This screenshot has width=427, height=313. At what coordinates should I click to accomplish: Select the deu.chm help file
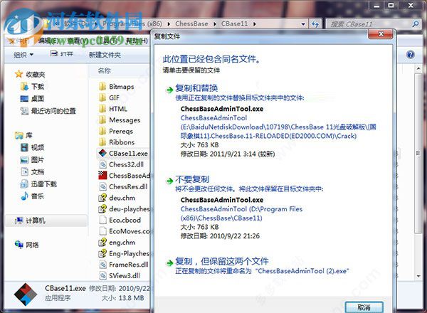click(117, 198)
